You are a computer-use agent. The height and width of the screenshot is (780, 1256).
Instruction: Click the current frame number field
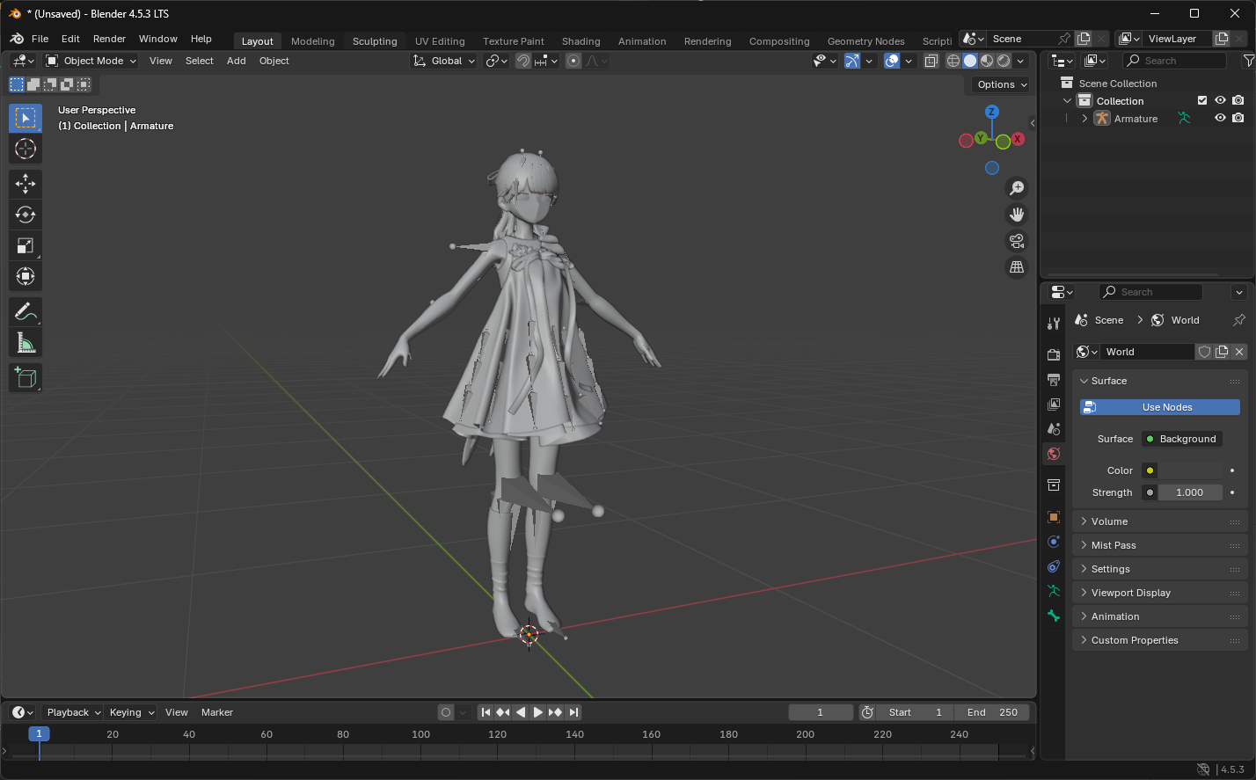(x=821, y=712)
